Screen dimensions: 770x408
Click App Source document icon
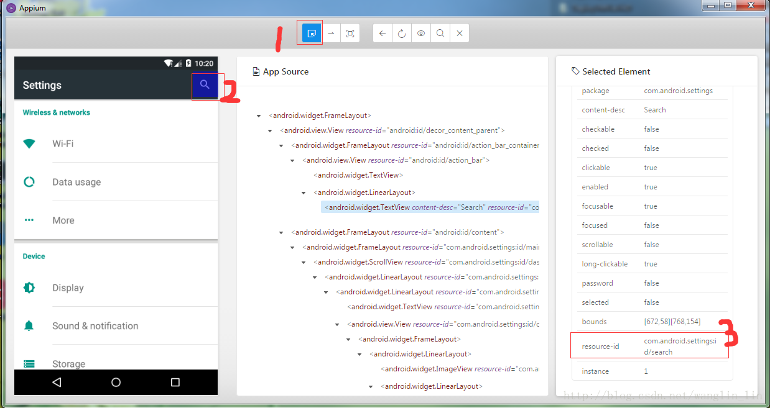(x=256, y=71)
